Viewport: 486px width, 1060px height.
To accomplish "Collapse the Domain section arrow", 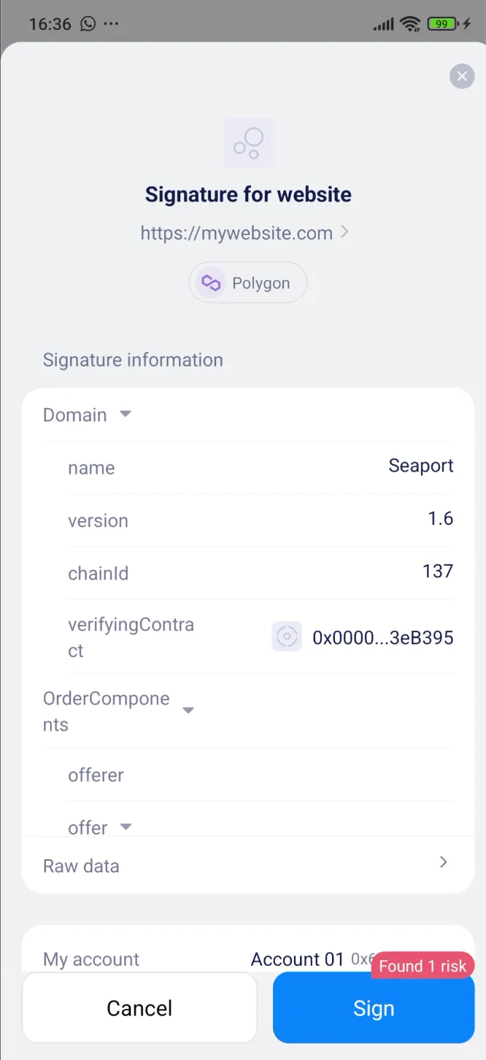I will 126,414.
